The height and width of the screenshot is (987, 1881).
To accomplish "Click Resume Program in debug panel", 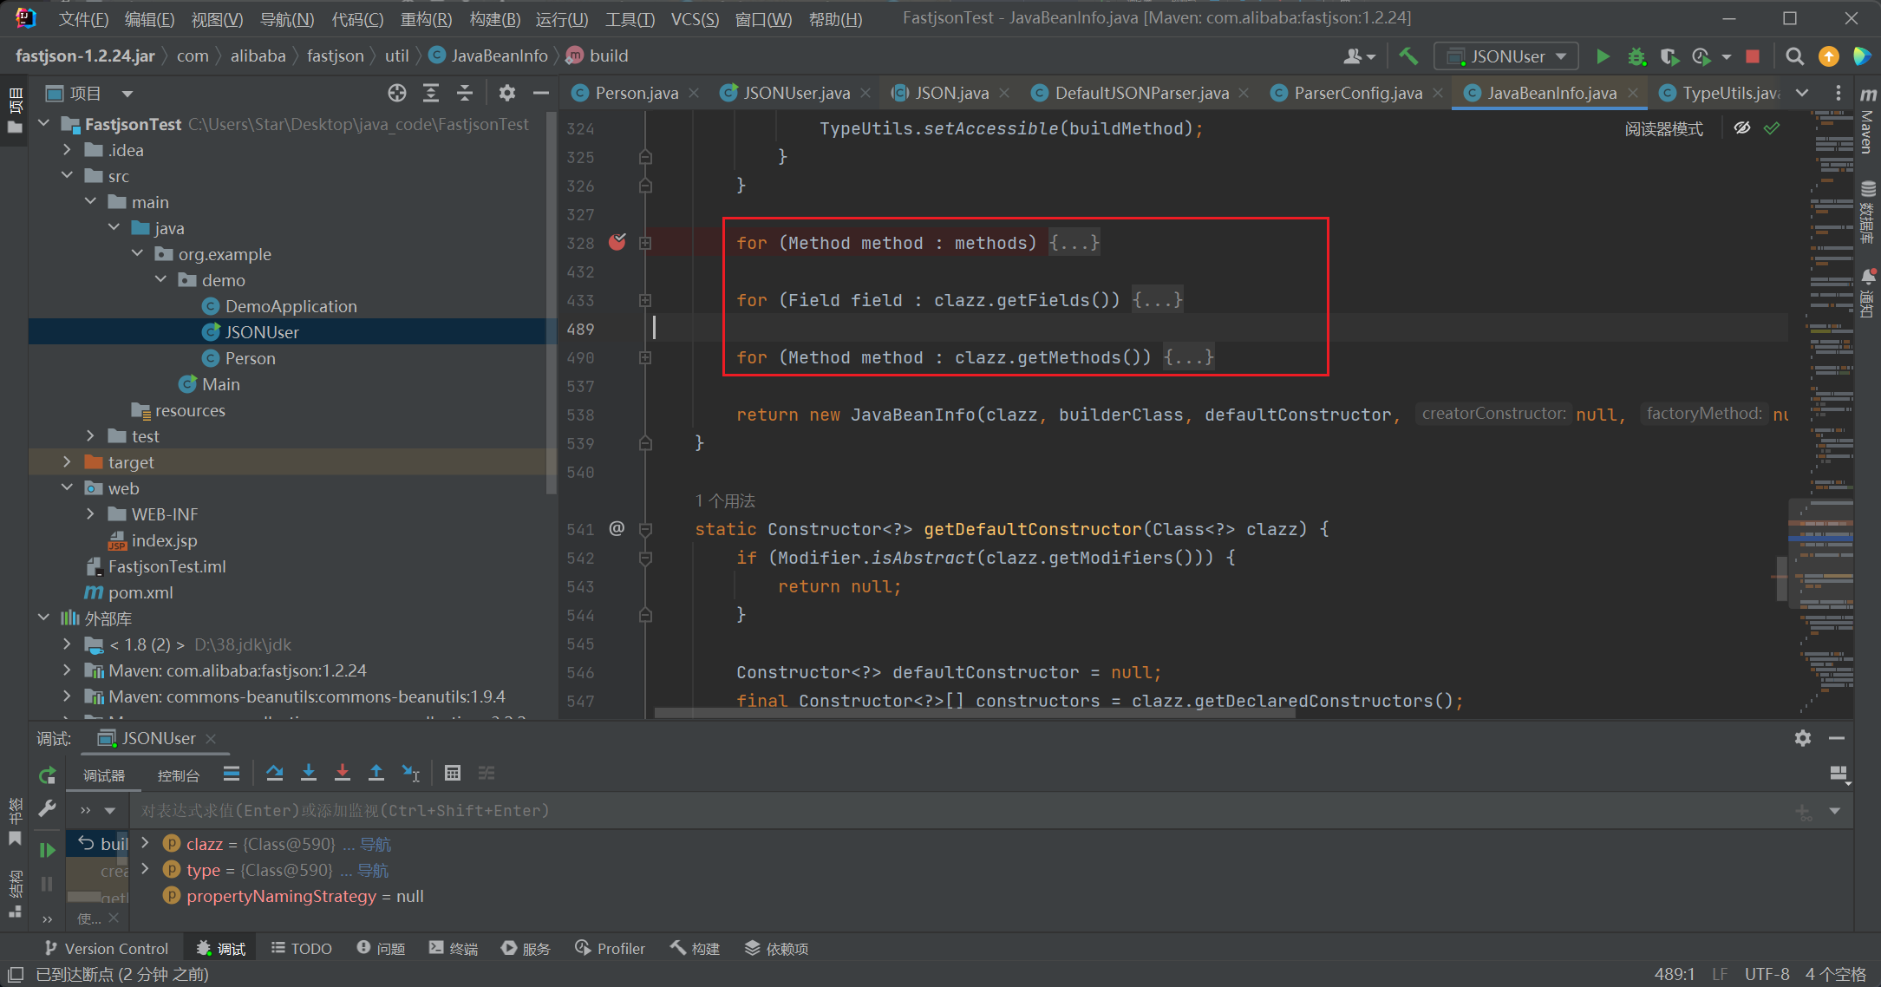I will point(47,849).
